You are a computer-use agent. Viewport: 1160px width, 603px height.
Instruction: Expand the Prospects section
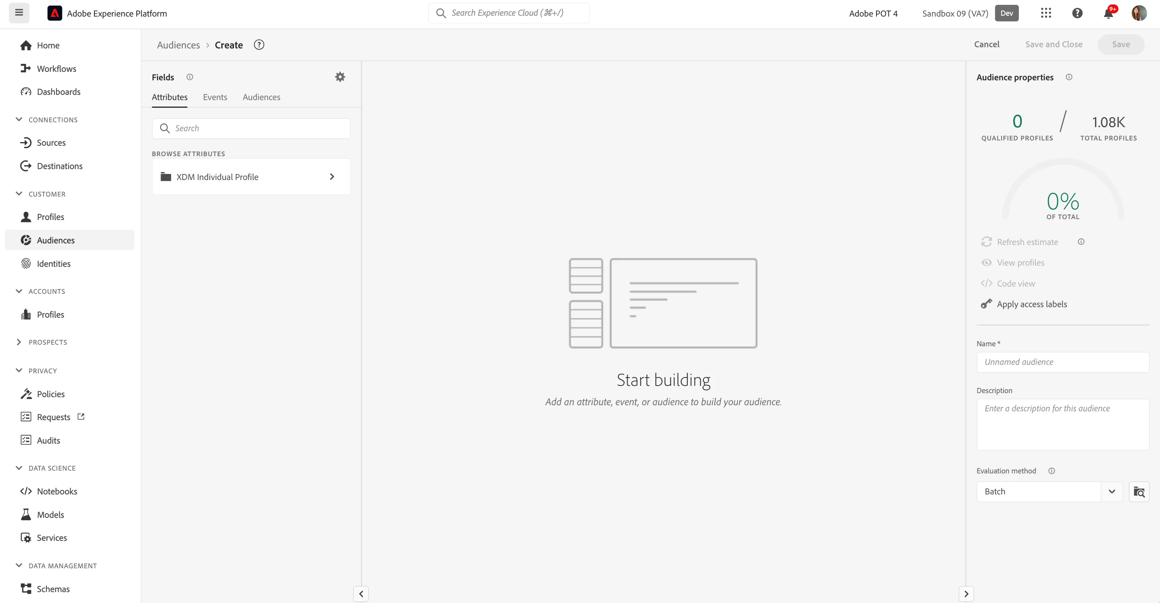[19, 342]
